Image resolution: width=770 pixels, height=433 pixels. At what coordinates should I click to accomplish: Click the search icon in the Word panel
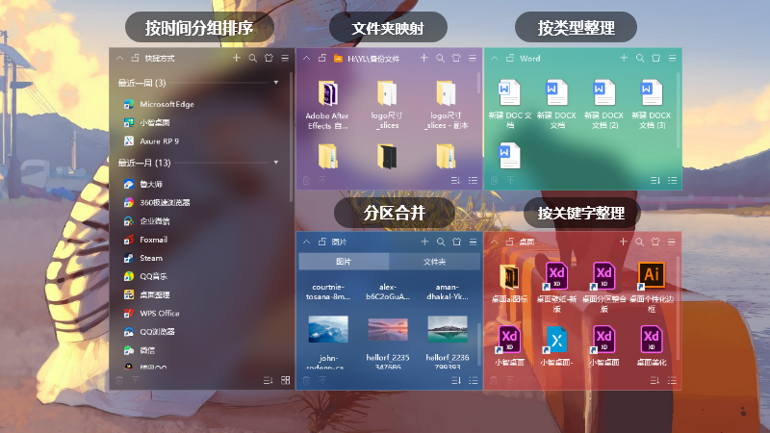coord(638,58)
